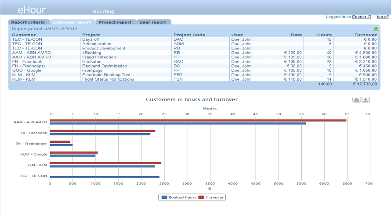Image resolution: width=391 pixels, height=219 pixels.
Task: Switch to the Project report tab
Action: 115,22
